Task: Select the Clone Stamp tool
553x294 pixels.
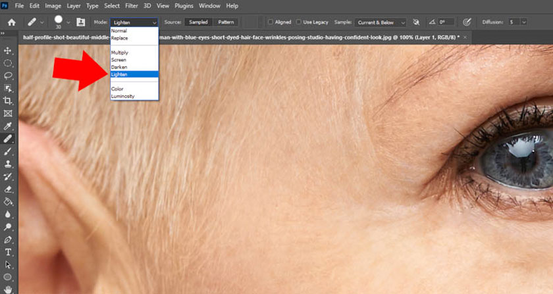Action: tap(8, 164)
